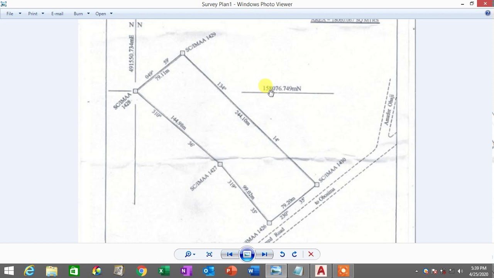Open the File menu
Image resolution: width=494 pixels, height=278 pixels.
click(10, 14)
